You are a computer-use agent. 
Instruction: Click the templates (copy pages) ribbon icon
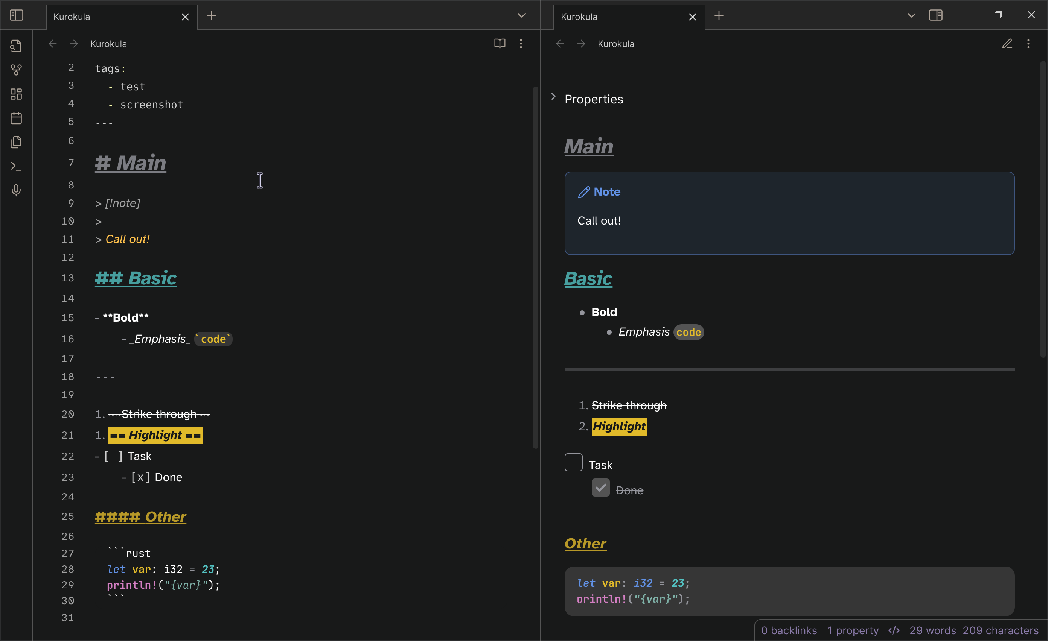click(x=16, y=142)
